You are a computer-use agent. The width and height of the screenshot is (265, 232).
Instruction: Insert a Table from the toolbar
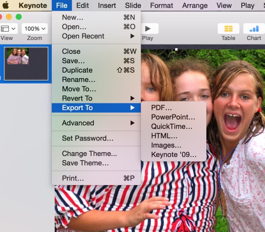pyautogui.click(x=228, y=29)
